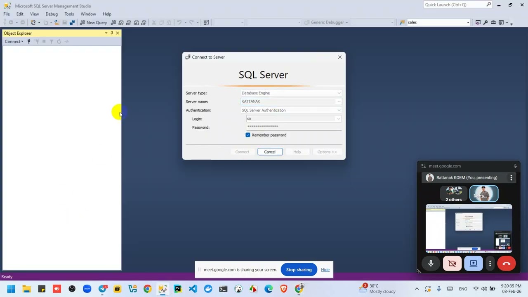Expand the Server type dropdown
Viewport: 528px width, 297px height.
point(339,93)
